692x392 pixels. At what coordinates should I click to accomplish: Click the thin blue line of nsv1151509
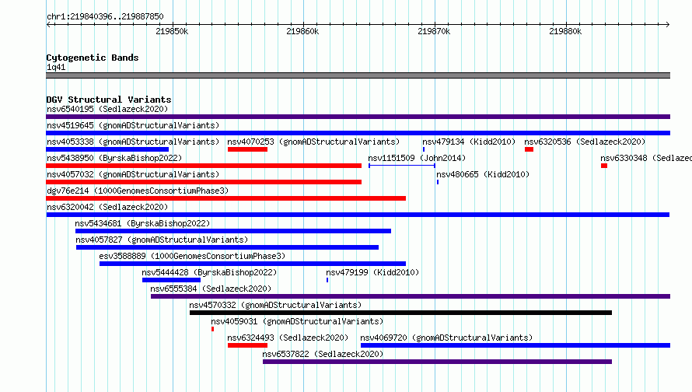click(x=402, y=166)
